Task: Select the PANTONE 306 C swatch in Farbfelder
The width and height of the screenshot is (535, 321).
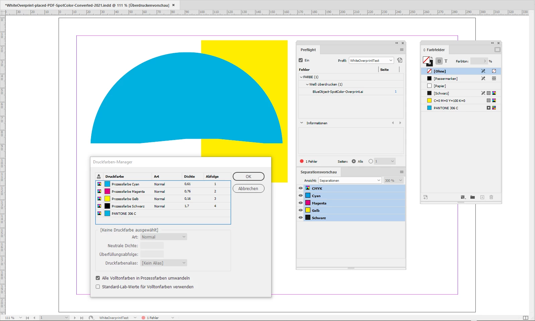Action: click(461, 108)
